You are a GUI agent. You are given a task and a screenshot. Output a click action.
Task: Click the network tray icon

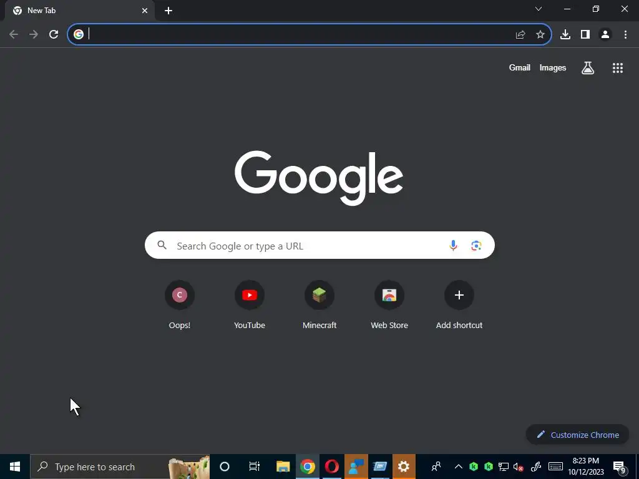504,467
